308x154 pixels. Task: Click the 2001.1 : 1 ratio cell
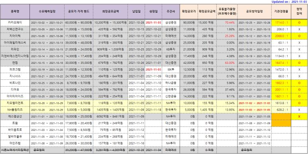(281, 89)
